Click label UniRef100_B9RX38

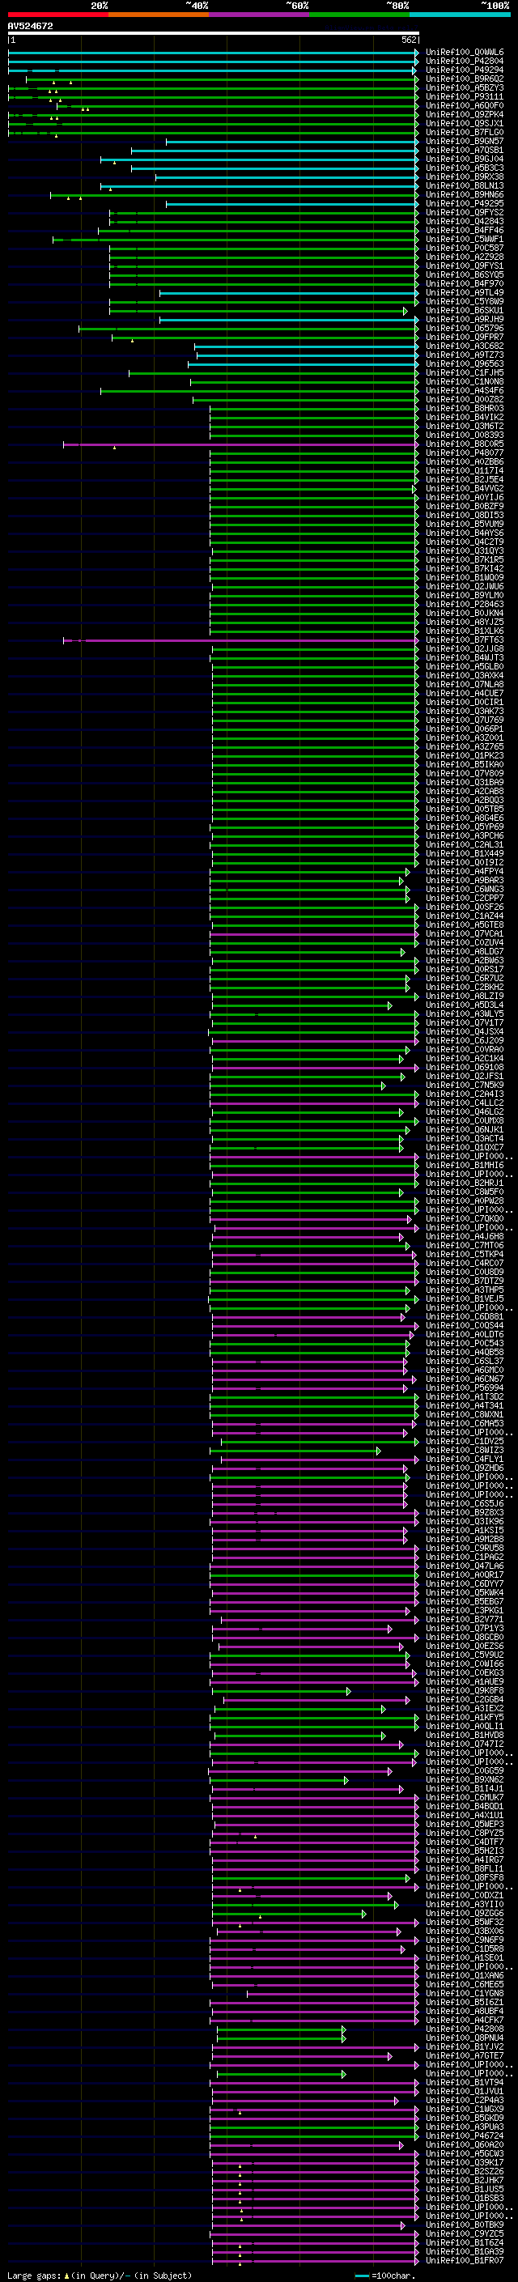tap(464, 177)
